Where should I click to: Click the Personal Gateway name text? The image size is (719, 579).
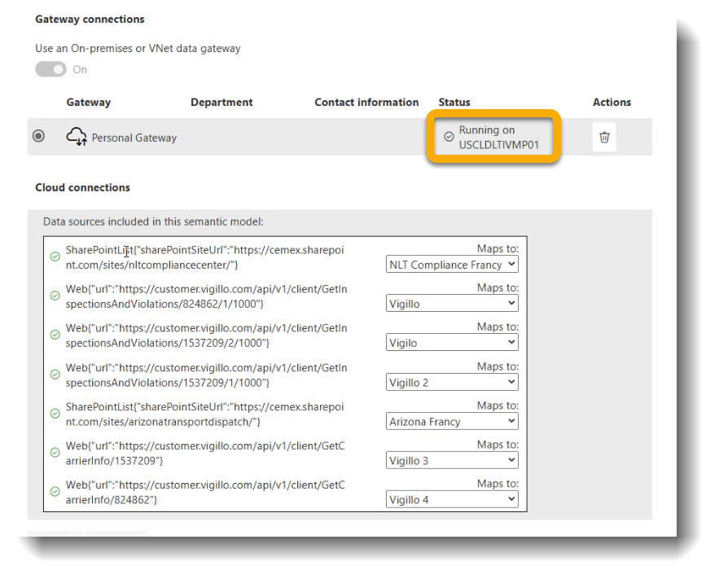134,138
